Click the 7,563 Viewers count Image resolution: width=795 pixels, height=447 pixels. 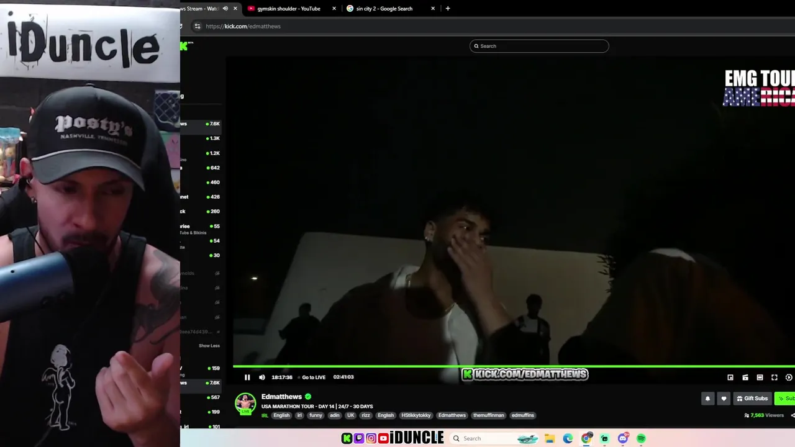(764, 415)
